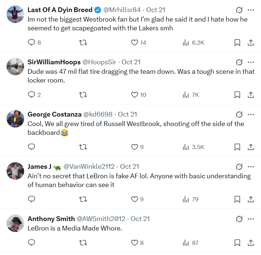Open Grok actions on George Costanza's tweet
The height and width of the screenshot is (255, 261).
(x=239, y=114)
